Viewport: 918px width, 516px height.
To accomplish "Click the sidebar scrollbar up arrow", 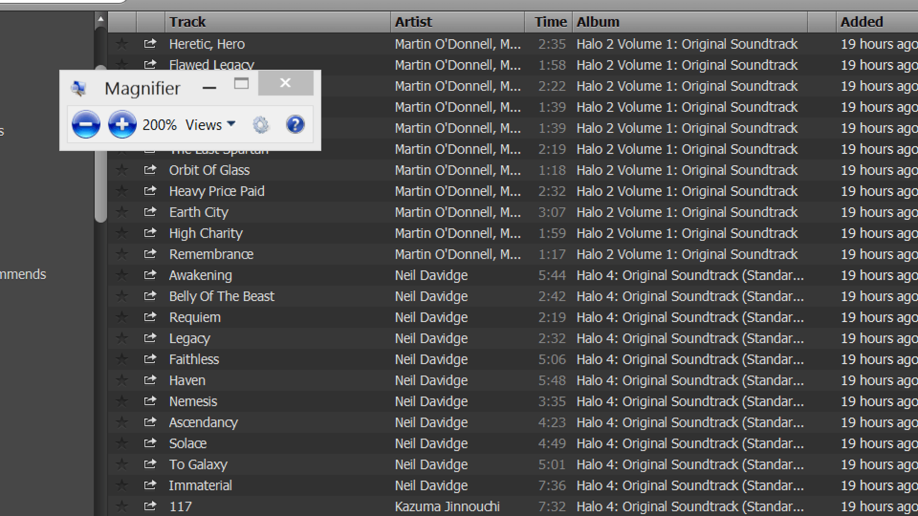I will [100, 20].
